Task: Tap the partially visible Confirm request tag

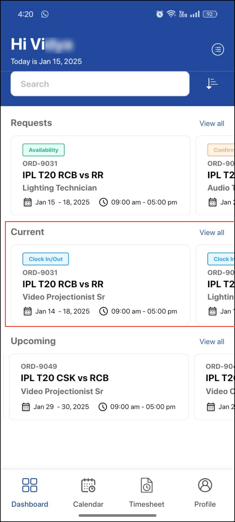Action: [x=222, y=150]
